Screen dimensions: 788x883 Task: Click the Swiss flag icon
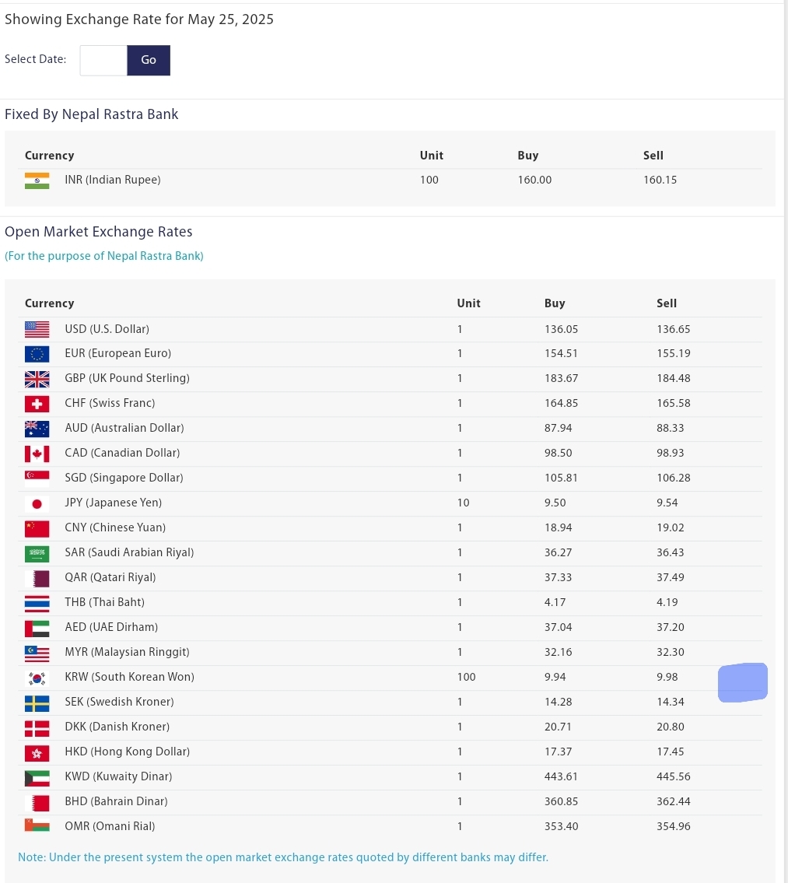point(37,404)
